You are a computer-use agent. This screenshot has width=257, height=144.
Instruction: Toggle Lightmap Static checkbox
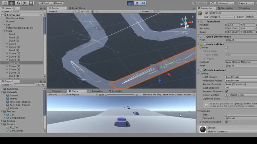226,99
